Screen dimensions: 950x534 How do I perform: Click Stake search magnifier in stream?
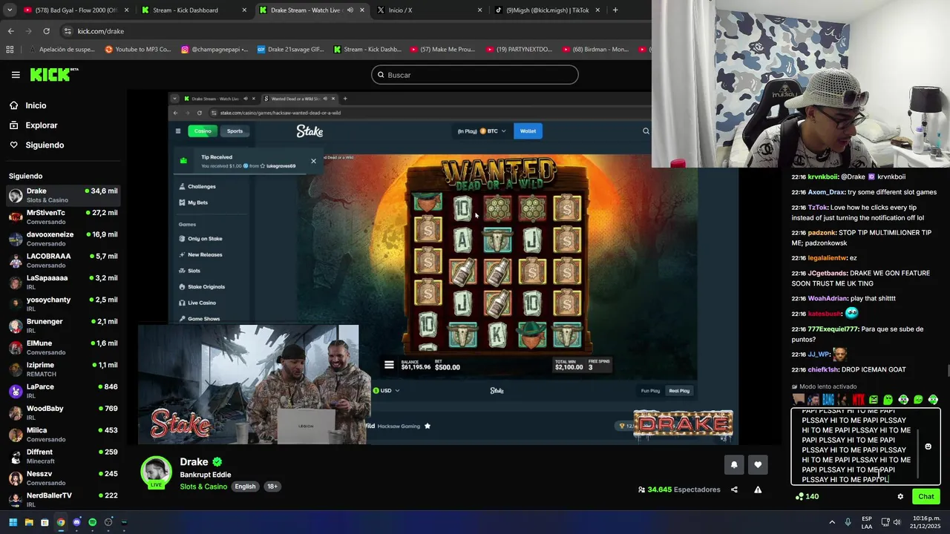point(646,131)
